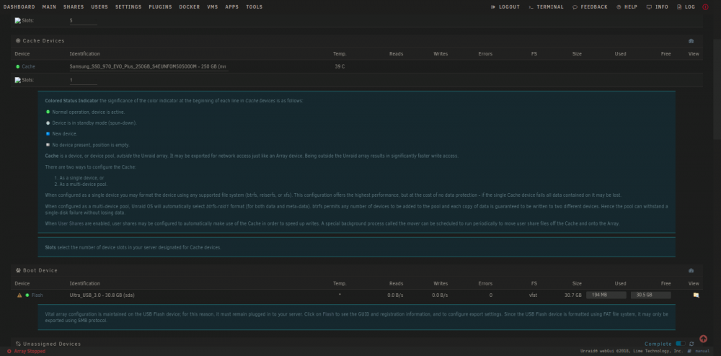Open system Info
The image size is (721, 356).
(657, 7)
